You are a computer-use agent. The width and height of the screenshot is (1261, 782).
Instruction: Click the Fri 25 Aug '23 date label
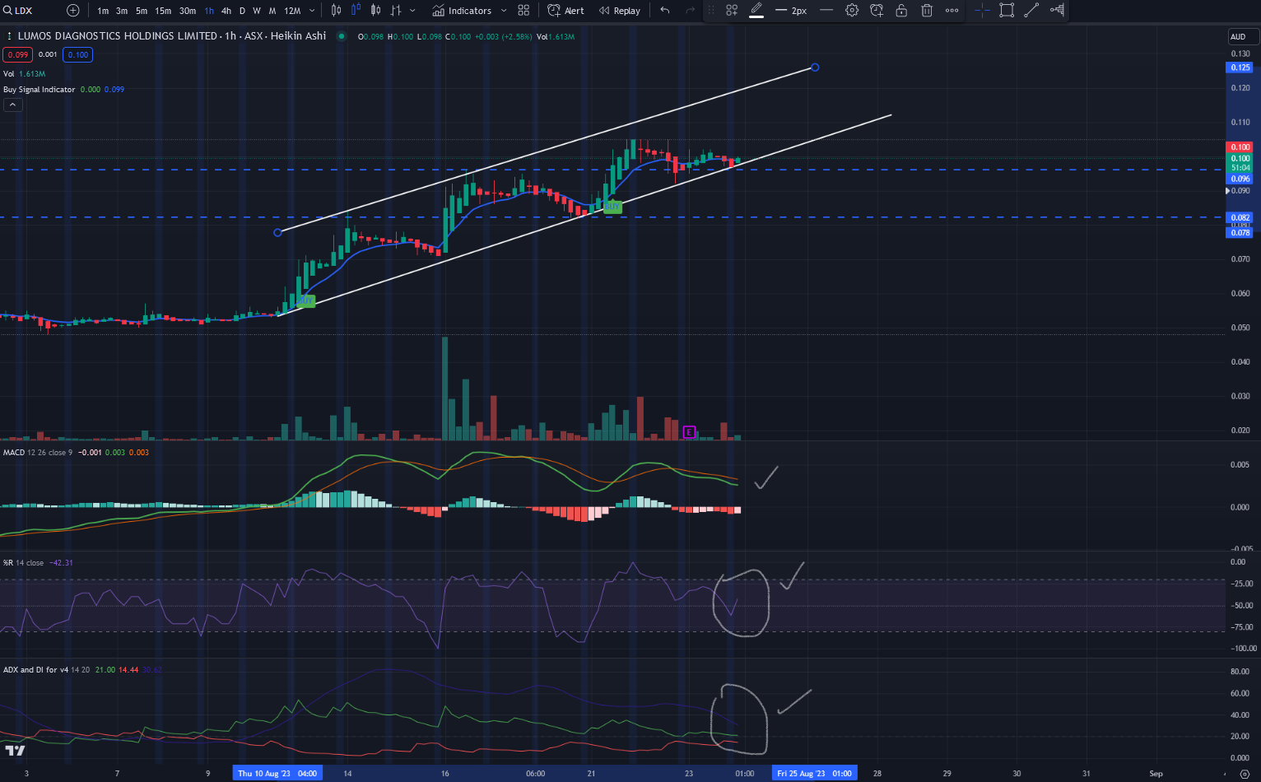coord(814,773)
